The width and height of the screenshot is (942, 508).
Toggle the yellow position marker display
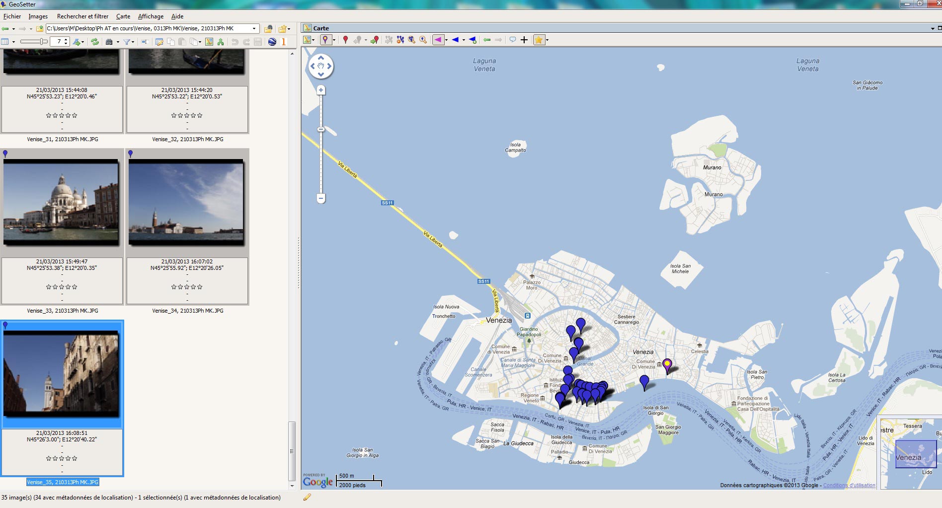[x=325, y=40]
